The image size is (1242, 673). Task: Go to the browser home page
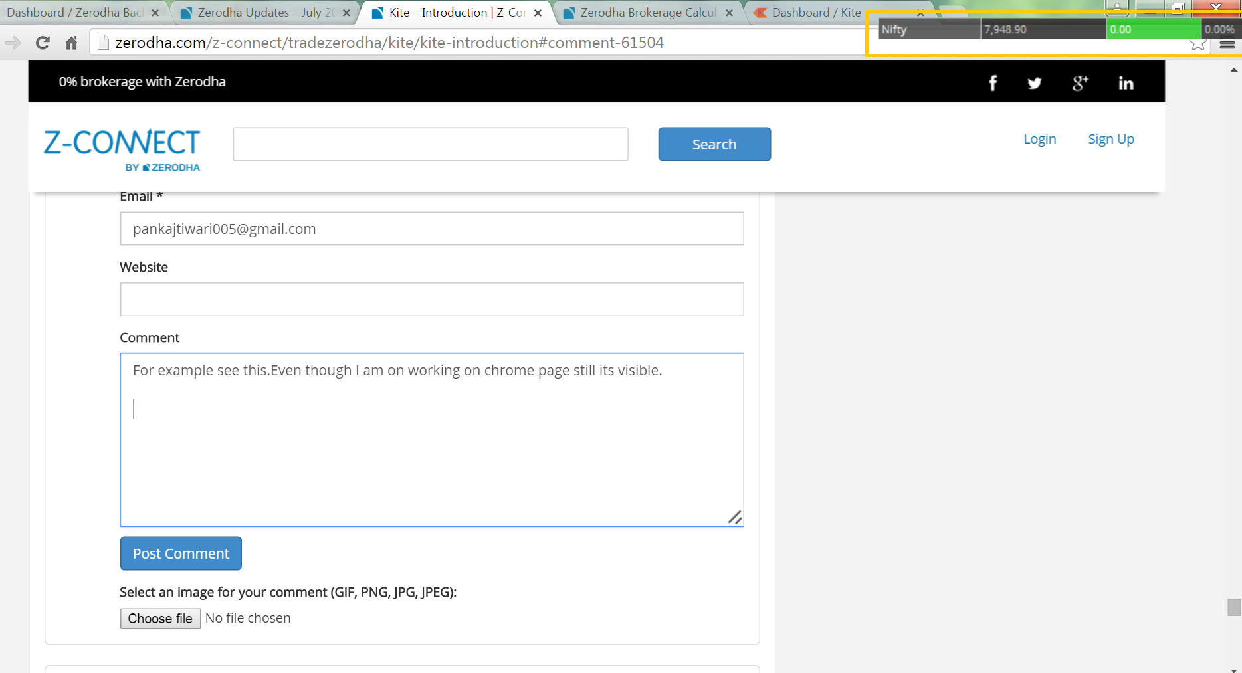point(72,43)
